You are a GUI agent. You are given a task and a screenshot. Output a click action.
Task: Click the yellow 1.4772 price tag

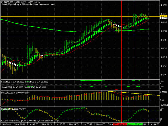click(164, 16)
